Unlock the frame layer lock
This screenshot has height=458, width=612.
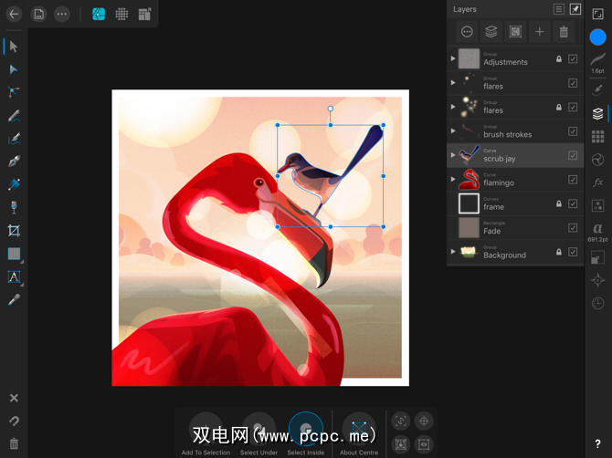[559, 203]
